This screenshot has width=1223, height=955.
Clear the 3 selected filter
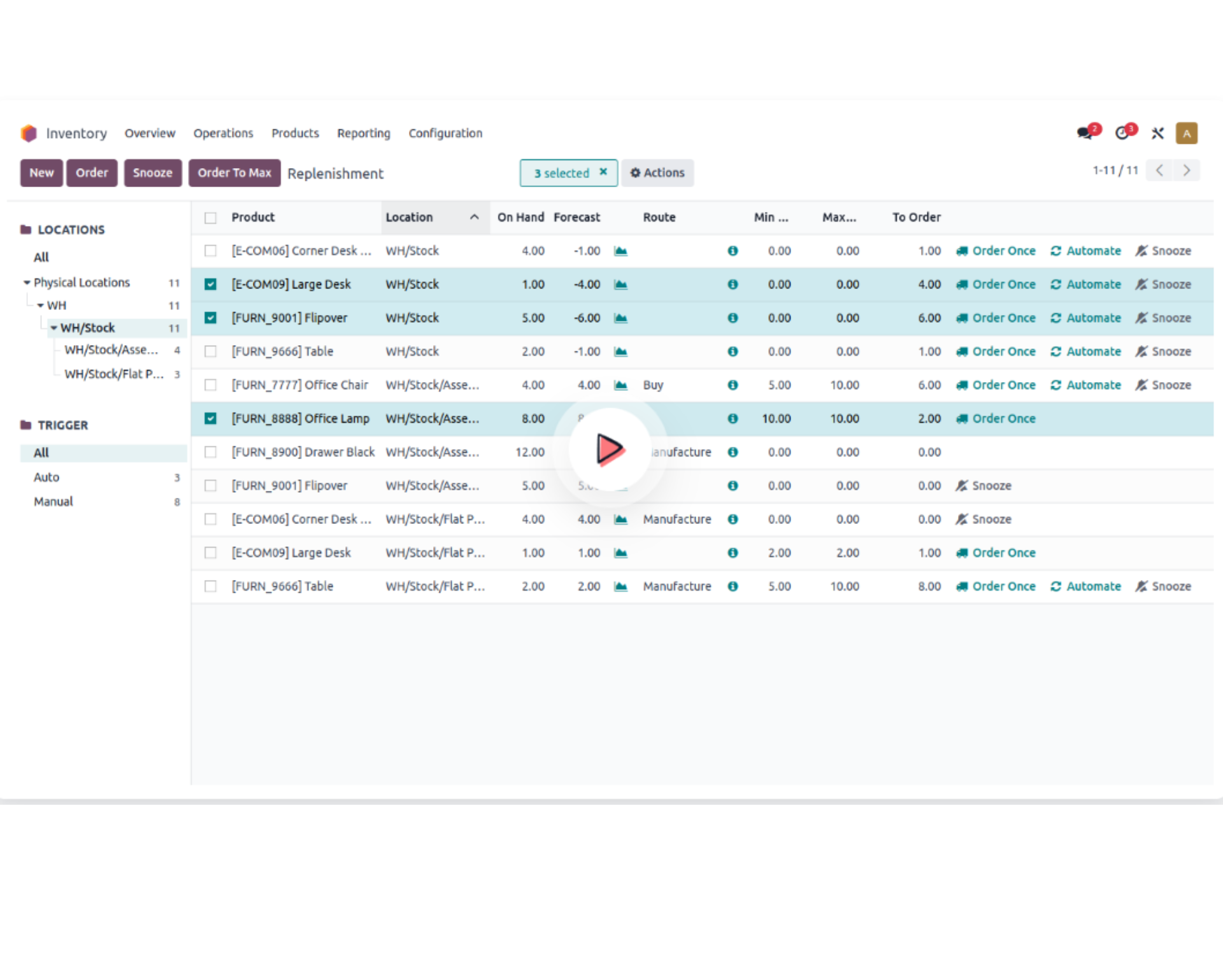[603, 173]
